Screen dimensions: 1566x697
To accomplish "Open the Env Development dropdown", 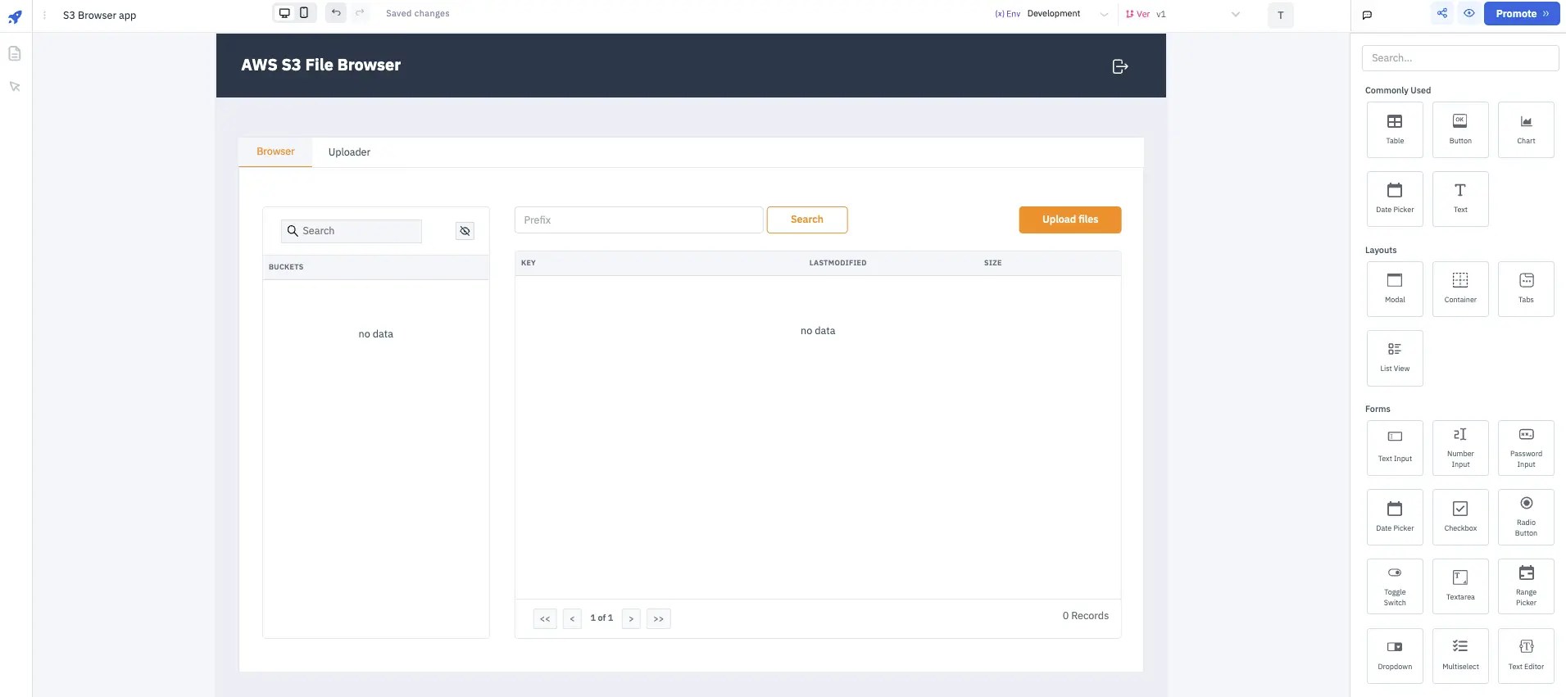I will [1051, 14].
